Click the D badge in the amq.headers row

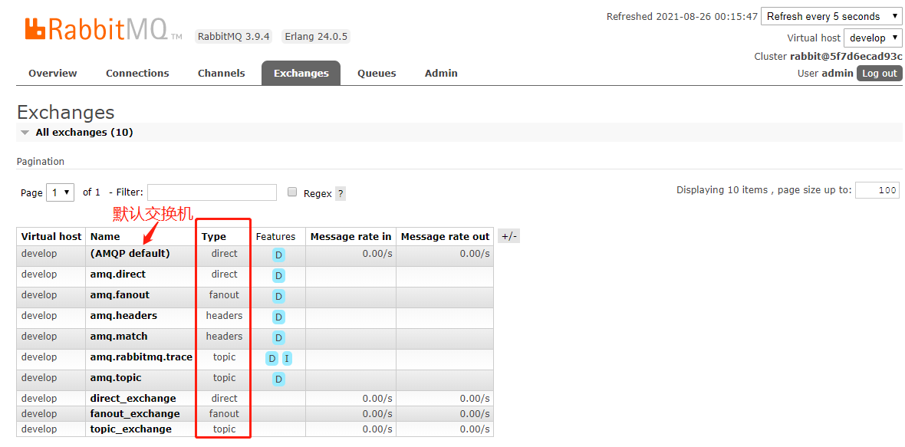coord(278,317)
